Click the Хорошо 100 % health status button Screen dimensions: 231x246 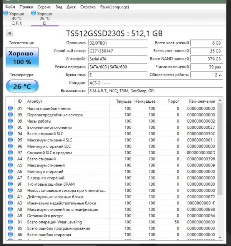[x=22, y=57]
